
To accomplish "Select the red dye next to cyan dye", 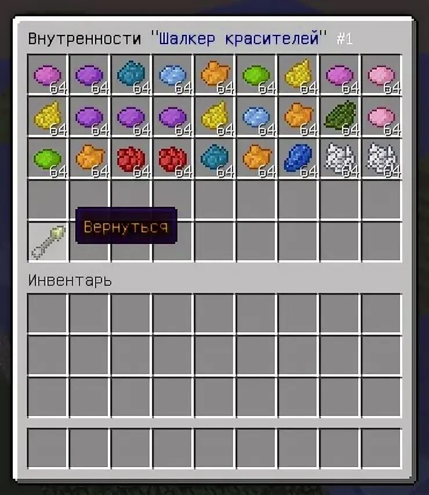I will [x=173, y=159].
